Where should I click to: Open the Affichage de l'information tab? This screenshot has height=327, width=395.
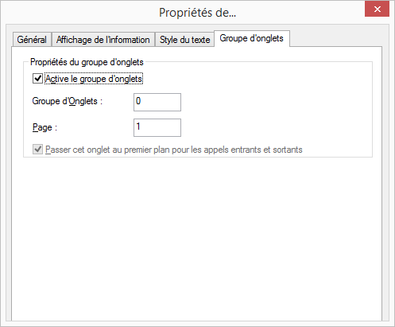click(x=103, y=40)
